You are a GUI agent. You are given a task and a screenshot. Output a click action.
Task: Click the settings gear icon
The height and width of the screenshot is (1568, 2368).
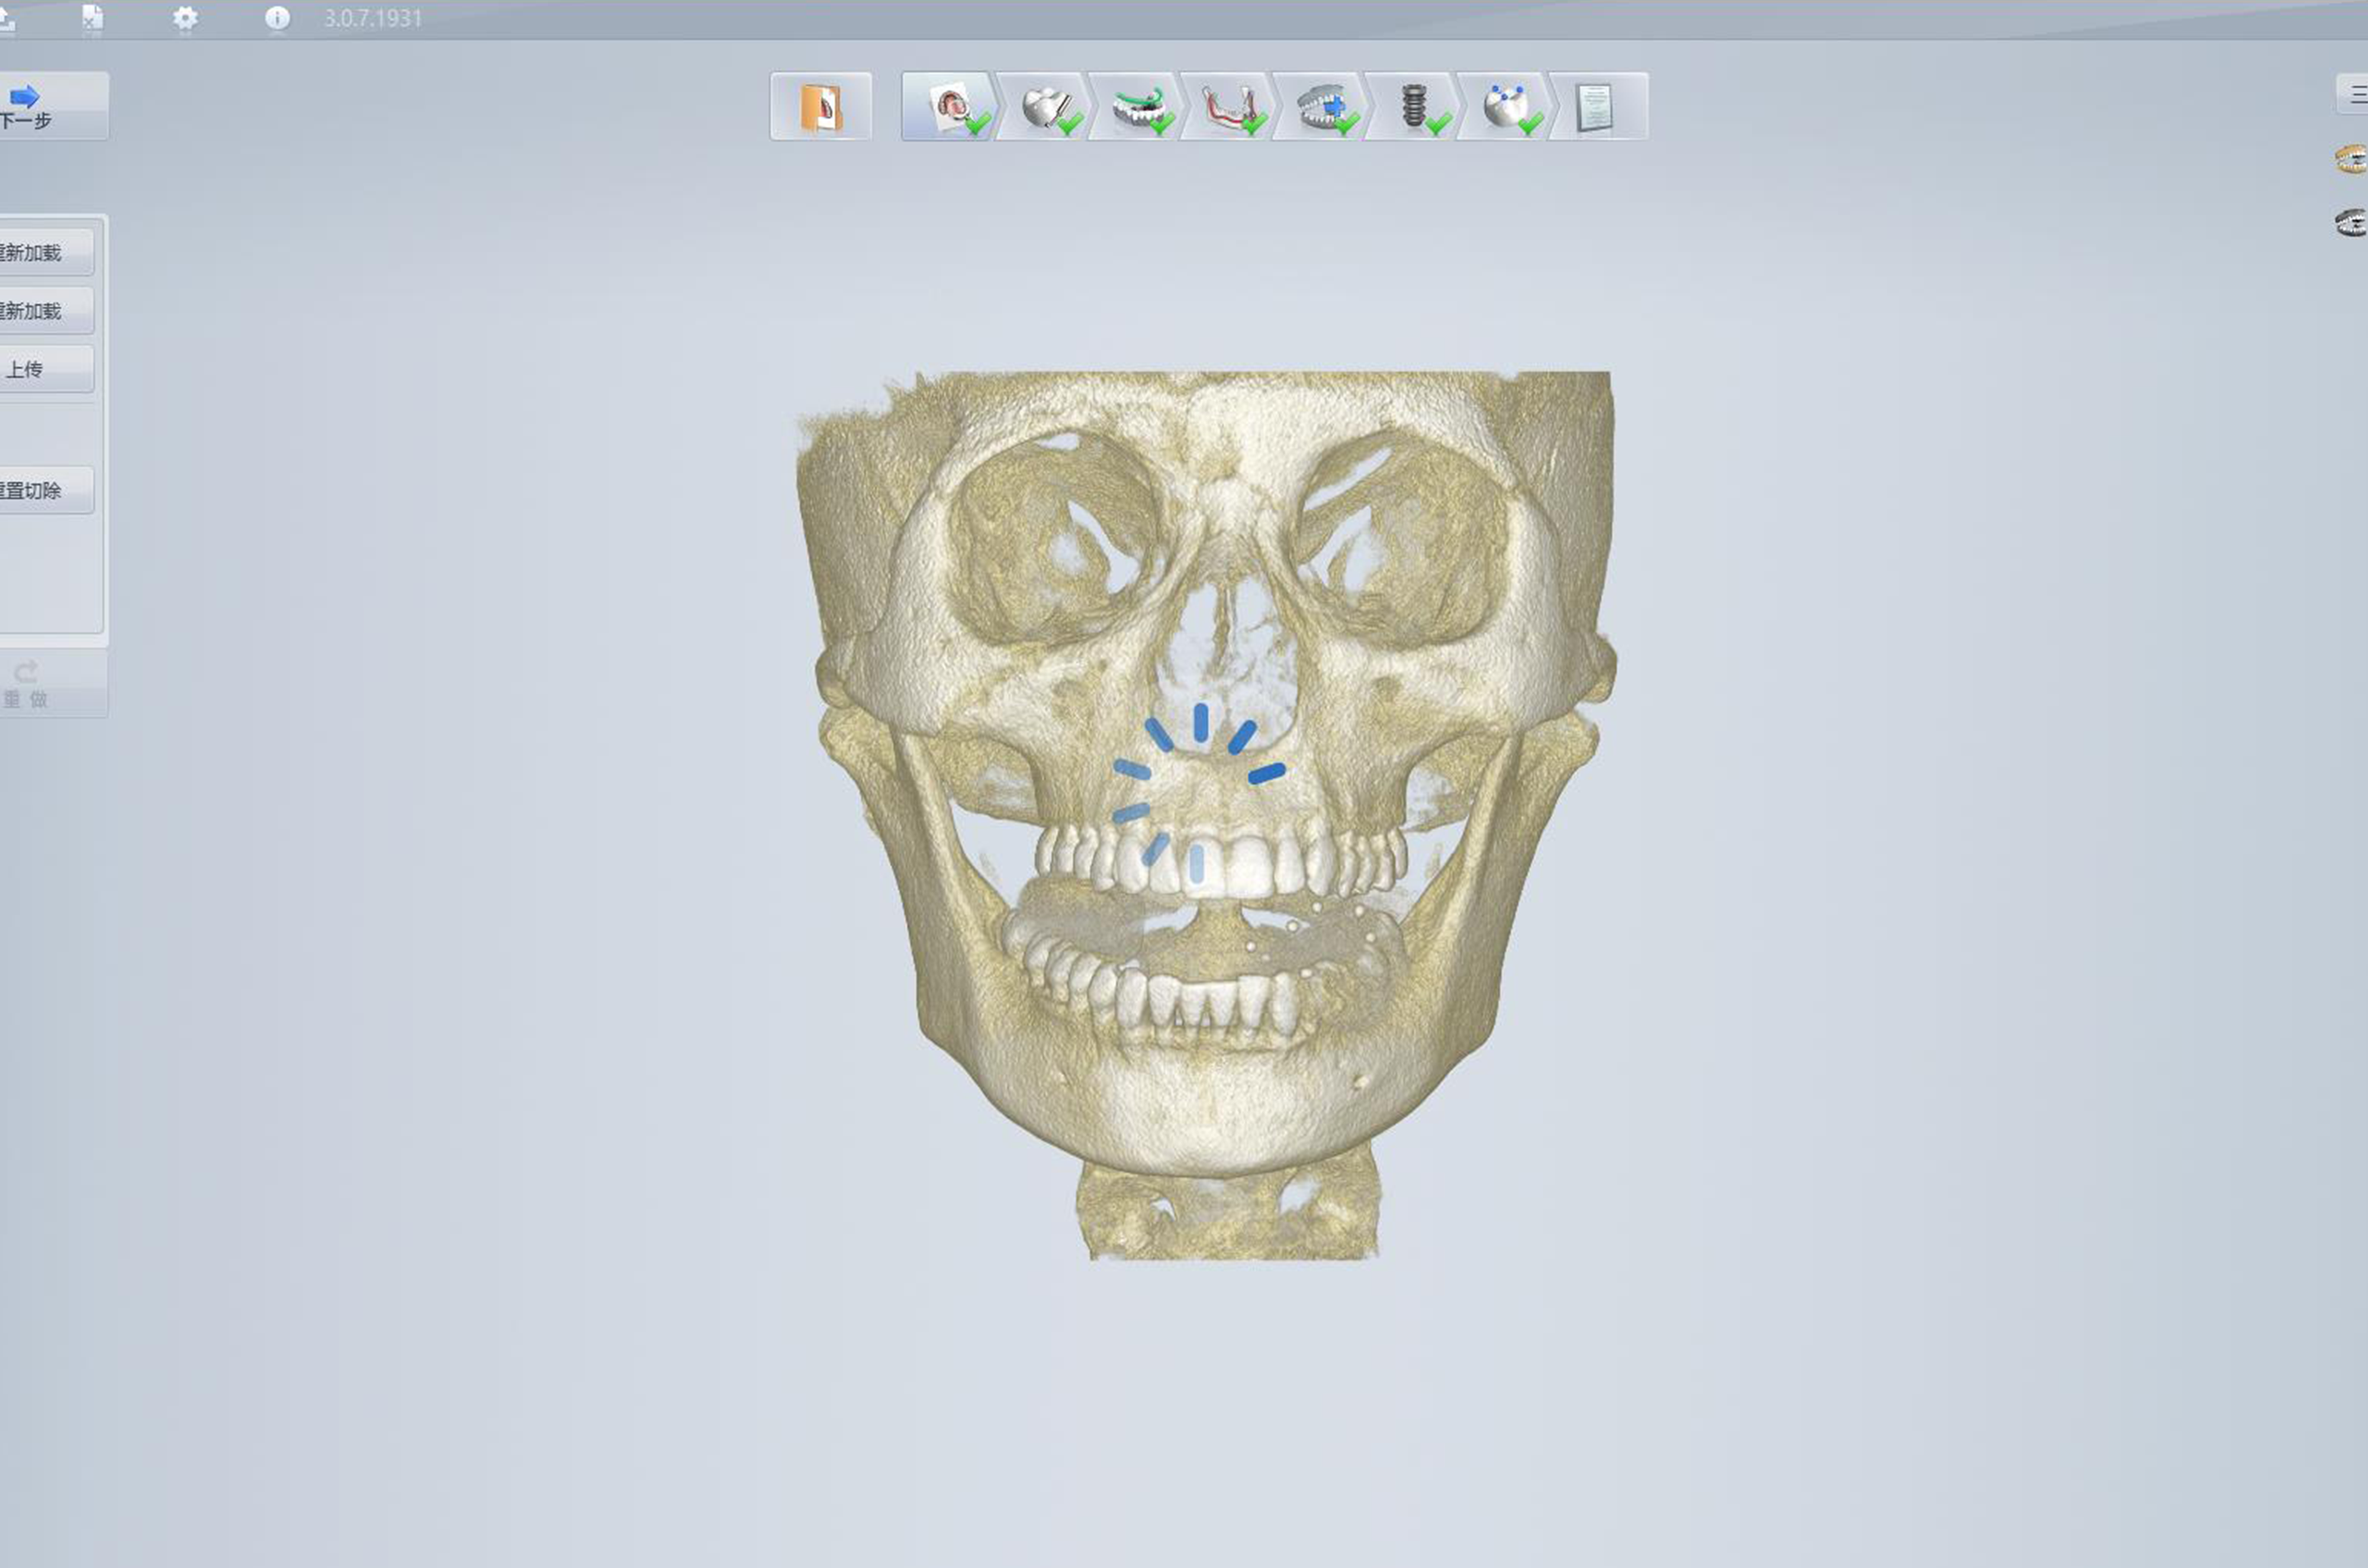tap(185, 18)
